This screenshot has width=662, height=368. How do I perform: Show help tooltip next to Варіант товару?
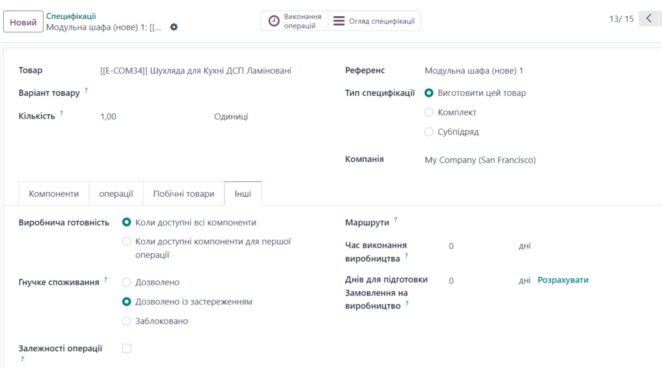click(x=86, y=90)
